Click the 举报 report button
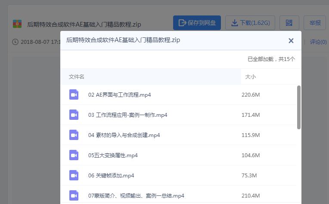The image size is (329, 204). [314, 23]
